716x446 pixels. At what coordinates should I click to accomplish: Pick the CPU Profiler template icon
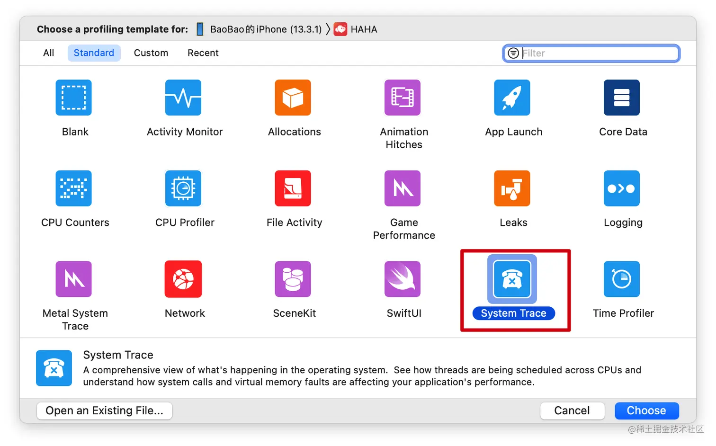click(183, 188)
